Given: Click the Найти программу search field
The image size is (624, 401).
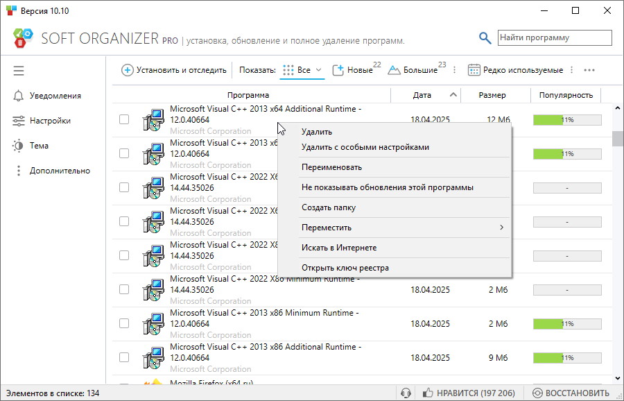Looking at the screenshot, I should coord(555,38).
